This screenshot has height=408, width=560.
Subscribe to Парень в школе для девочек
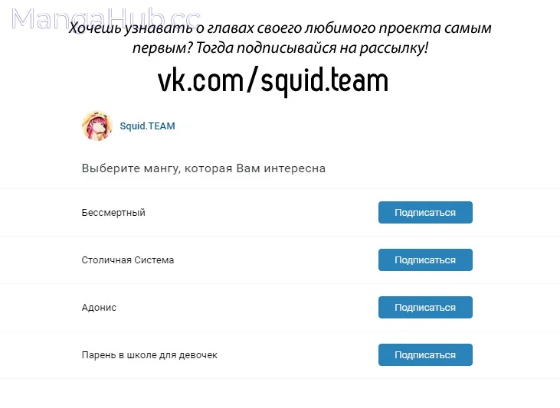coord(425,355)
